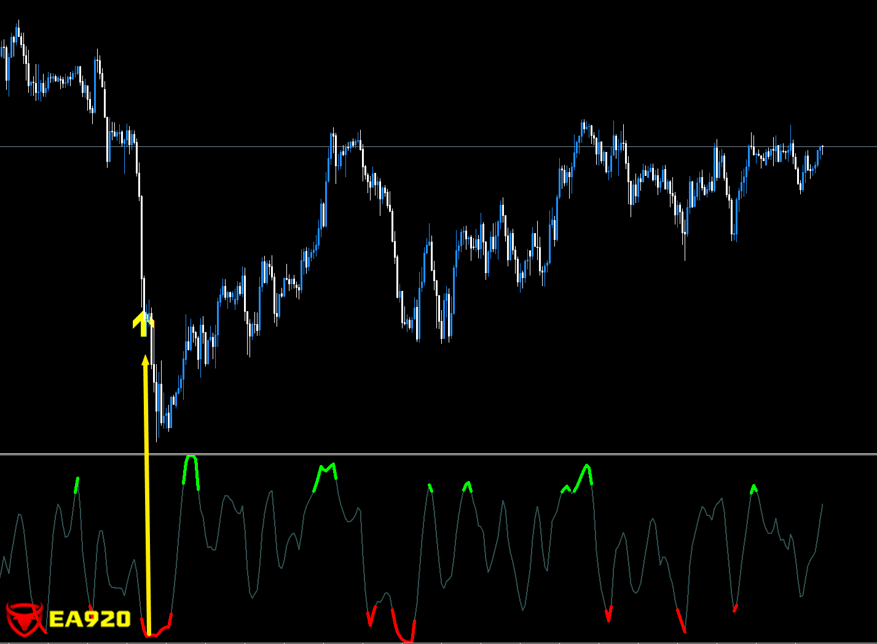Select the rightmost green indicator peak
The image size is (877, 644).
pyautogui.click(x=753, y=488)
